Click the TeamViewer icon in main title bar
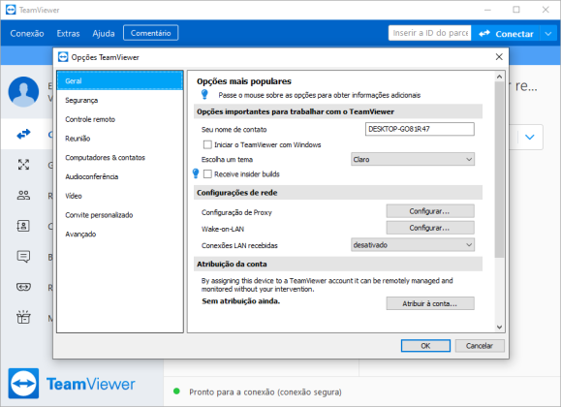 pos(11,10)
